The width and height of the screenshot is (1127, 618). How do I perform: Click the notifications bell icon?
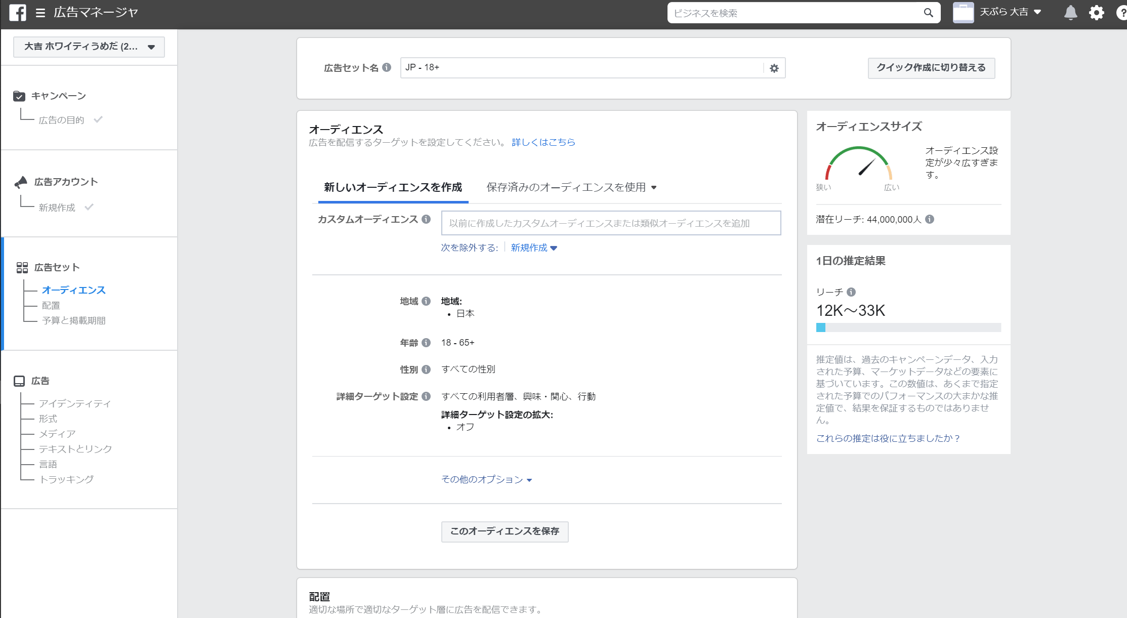(x=1070, y=13)
